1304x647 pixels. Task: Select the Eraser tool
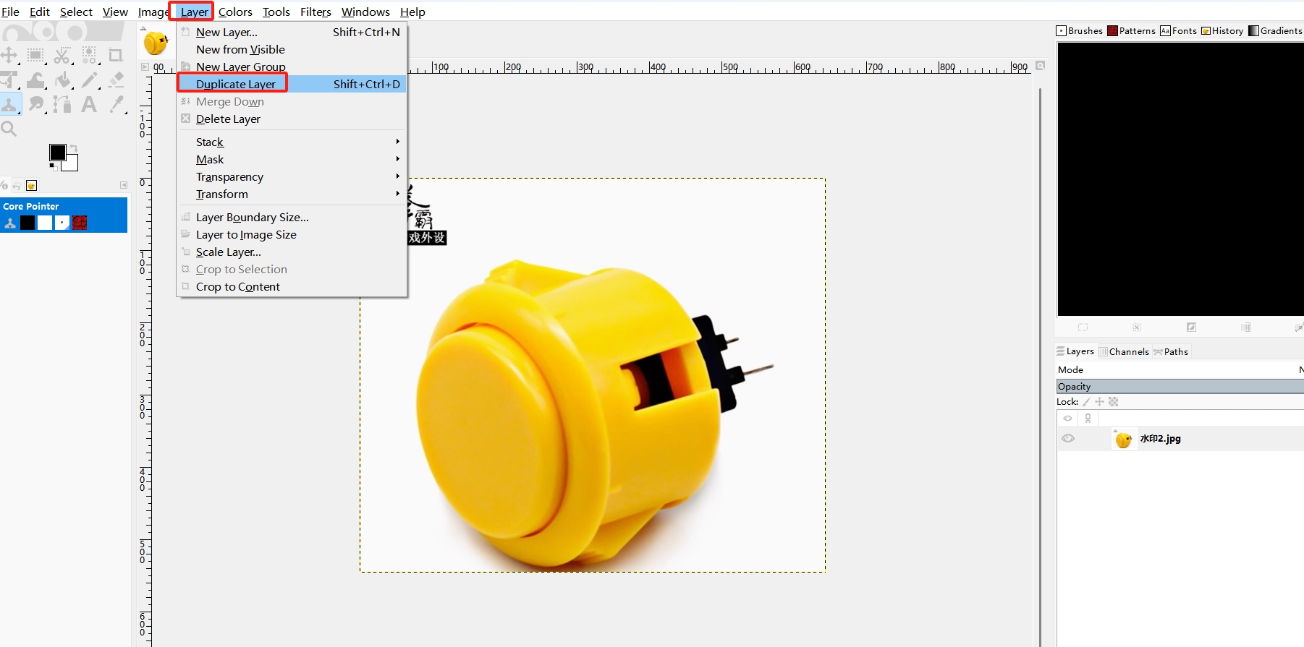pyautogui.click(x=115, y=80)
